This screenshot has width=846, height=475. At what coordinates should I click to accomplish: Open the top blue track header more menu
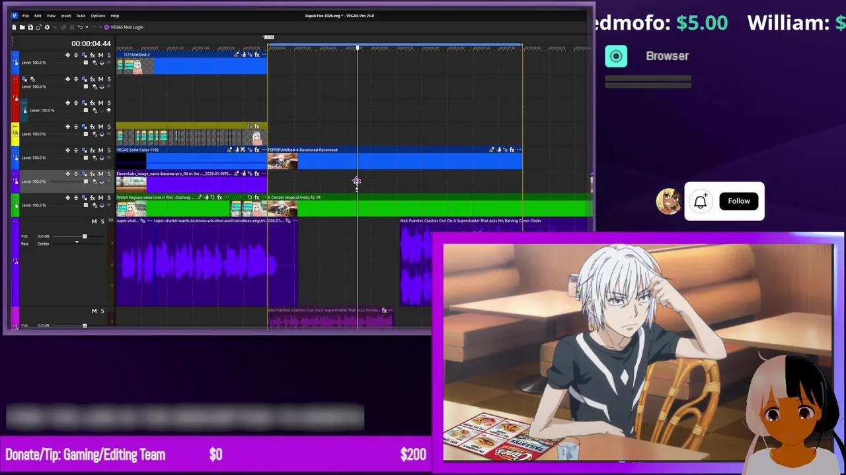click(15, 55)
